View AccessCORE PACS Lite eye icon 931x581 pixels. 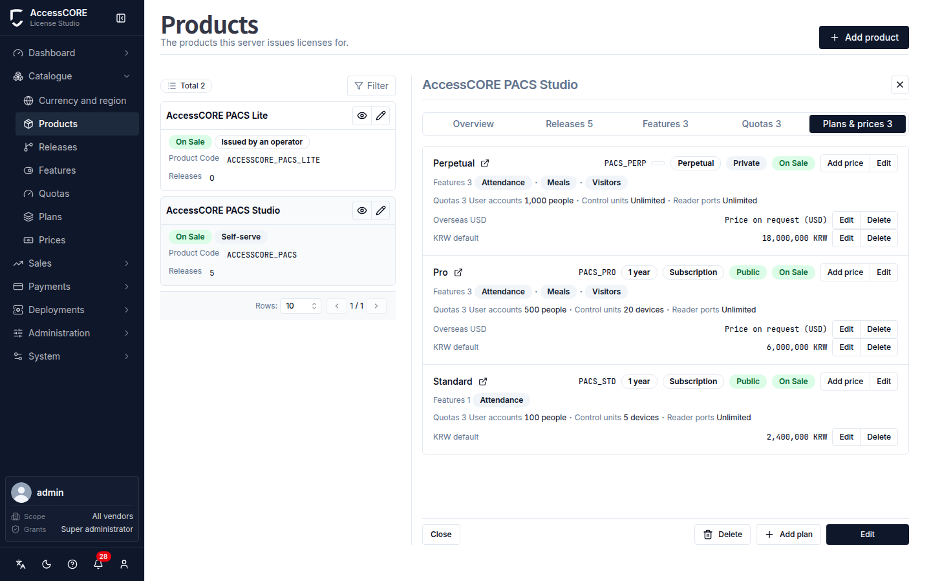tap(362, 116)
